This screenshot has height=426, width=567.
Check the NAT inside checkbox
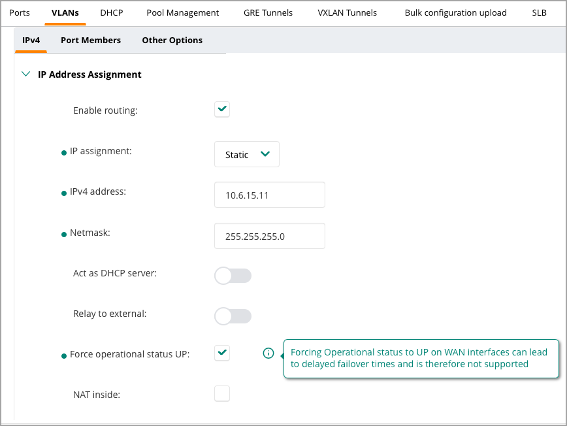point(222,393)
